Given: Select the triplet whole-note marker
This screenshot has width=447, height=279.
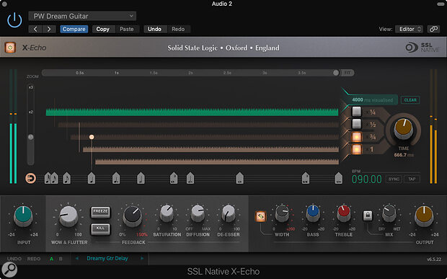Looking at the screenshot, I should click(x=174, y=178).
